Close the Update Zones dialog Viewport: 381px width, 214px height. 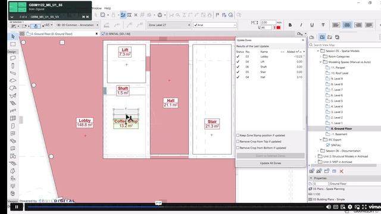coord(303,40)
